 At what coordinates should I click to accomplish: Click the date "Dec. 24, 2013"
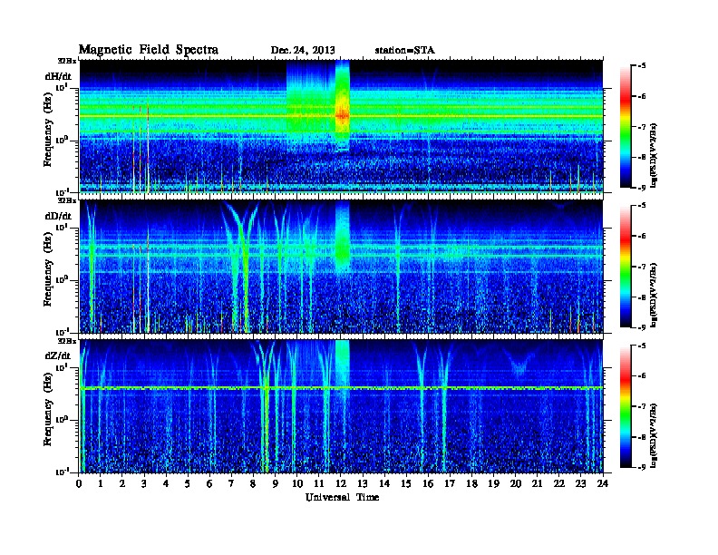[x=303, y=51]
